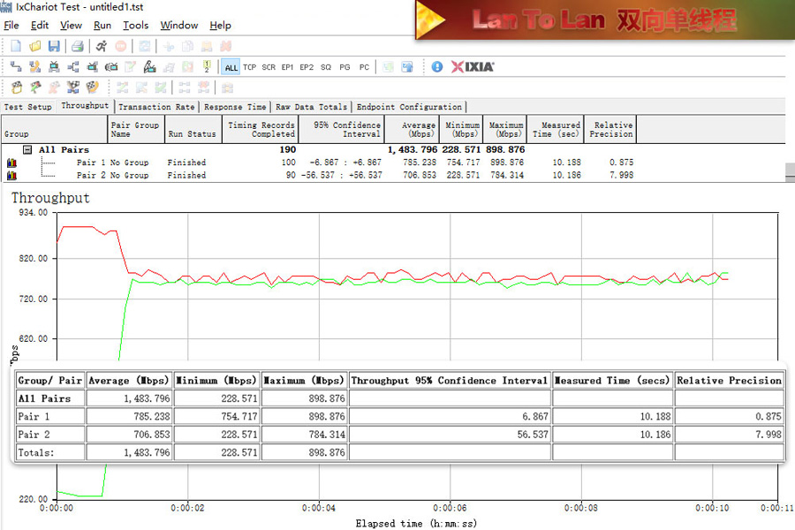Open the Tools menu
The image size is (795, 530).
[x=135, y=26]
